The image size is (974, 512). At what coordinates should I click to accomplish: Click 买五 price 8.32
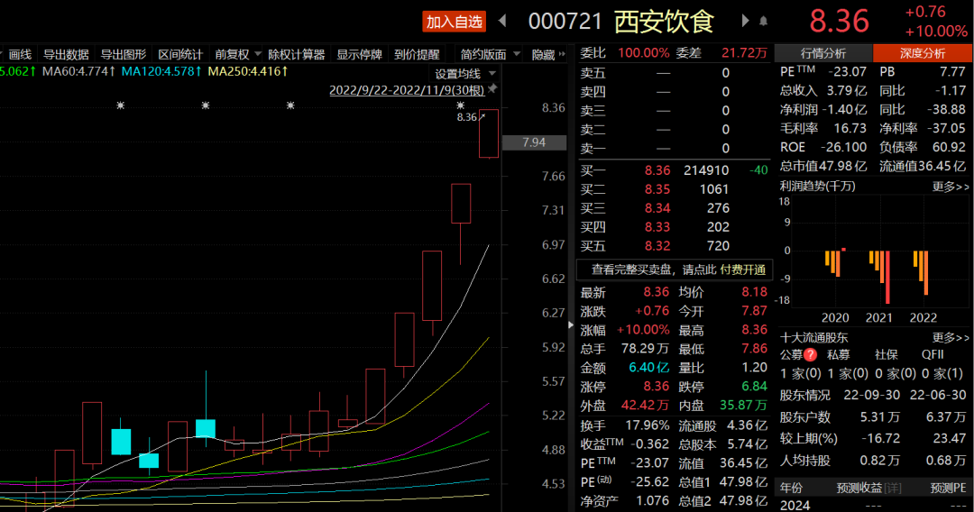tap(657, 246)
